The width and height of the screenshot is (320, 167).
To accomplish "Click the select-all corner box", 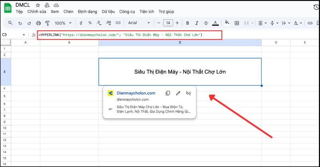I will pos(5,42).
